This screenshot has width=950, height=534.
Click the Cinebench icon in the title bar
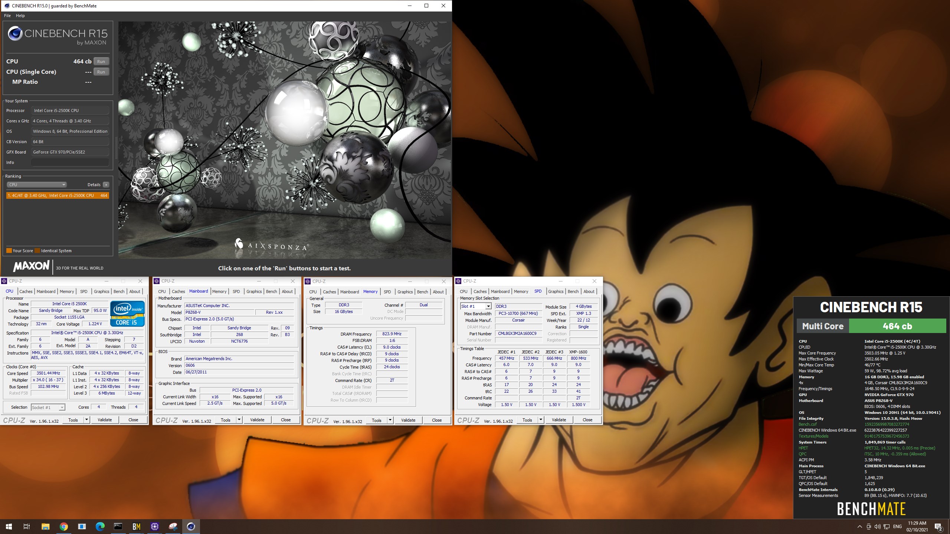(7, 6)
